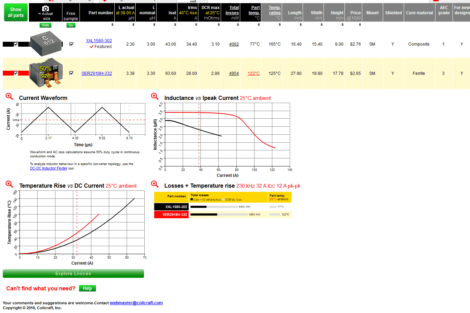Click the camera icon above Actual size

tap(45, 9)
